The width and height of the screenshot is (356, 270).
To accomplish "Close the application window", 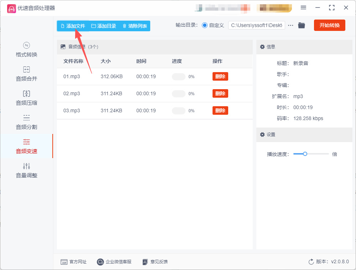I will 346,8.
